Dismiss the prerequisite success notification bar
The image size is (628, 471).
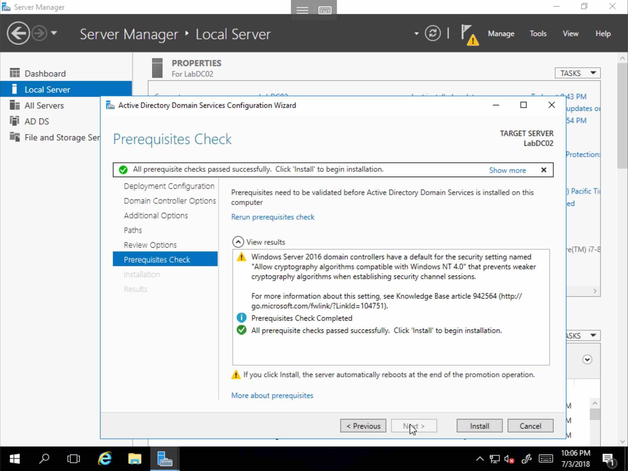pyautogui.click(x=544, y=170)
